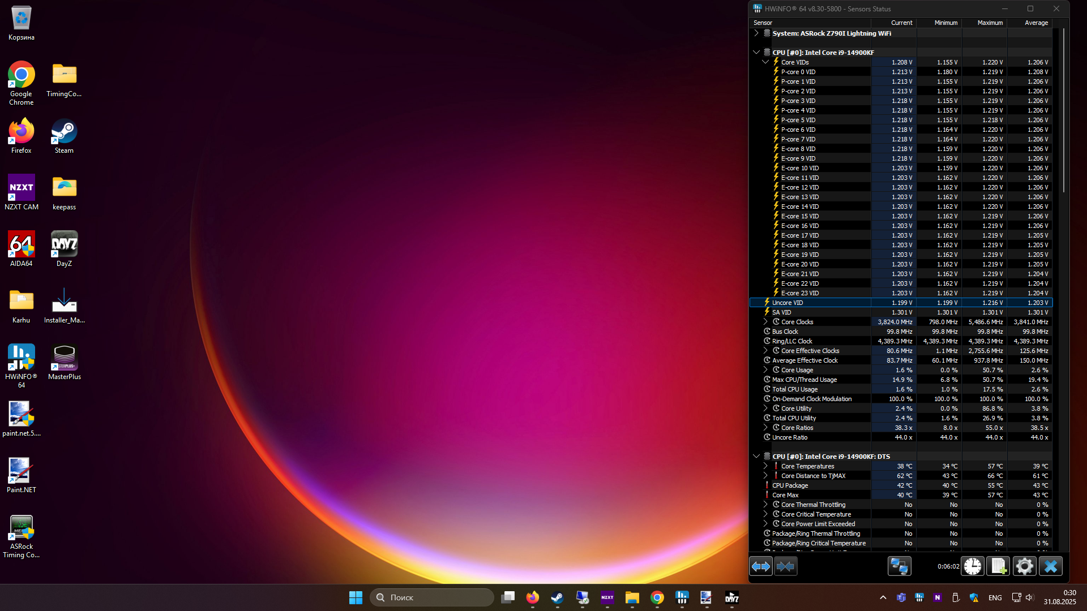Click the Minimum column header
The height and width of the screenshot is (611, 1087).
(x=939, y=23)
